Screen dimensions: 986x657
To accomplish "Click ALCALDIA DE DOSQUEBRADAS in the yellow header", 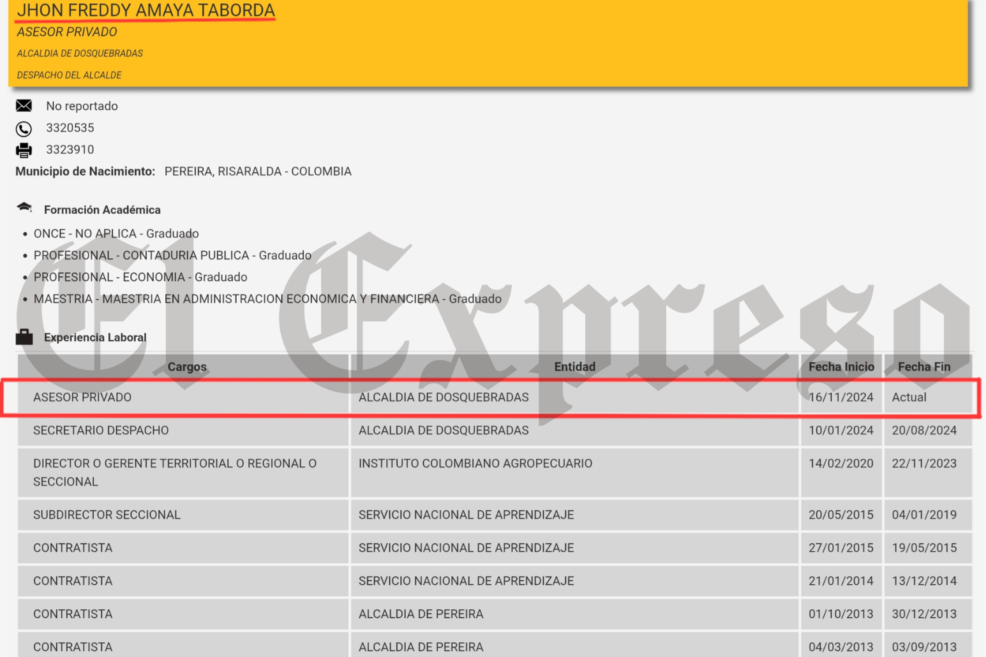I will 79,53.
